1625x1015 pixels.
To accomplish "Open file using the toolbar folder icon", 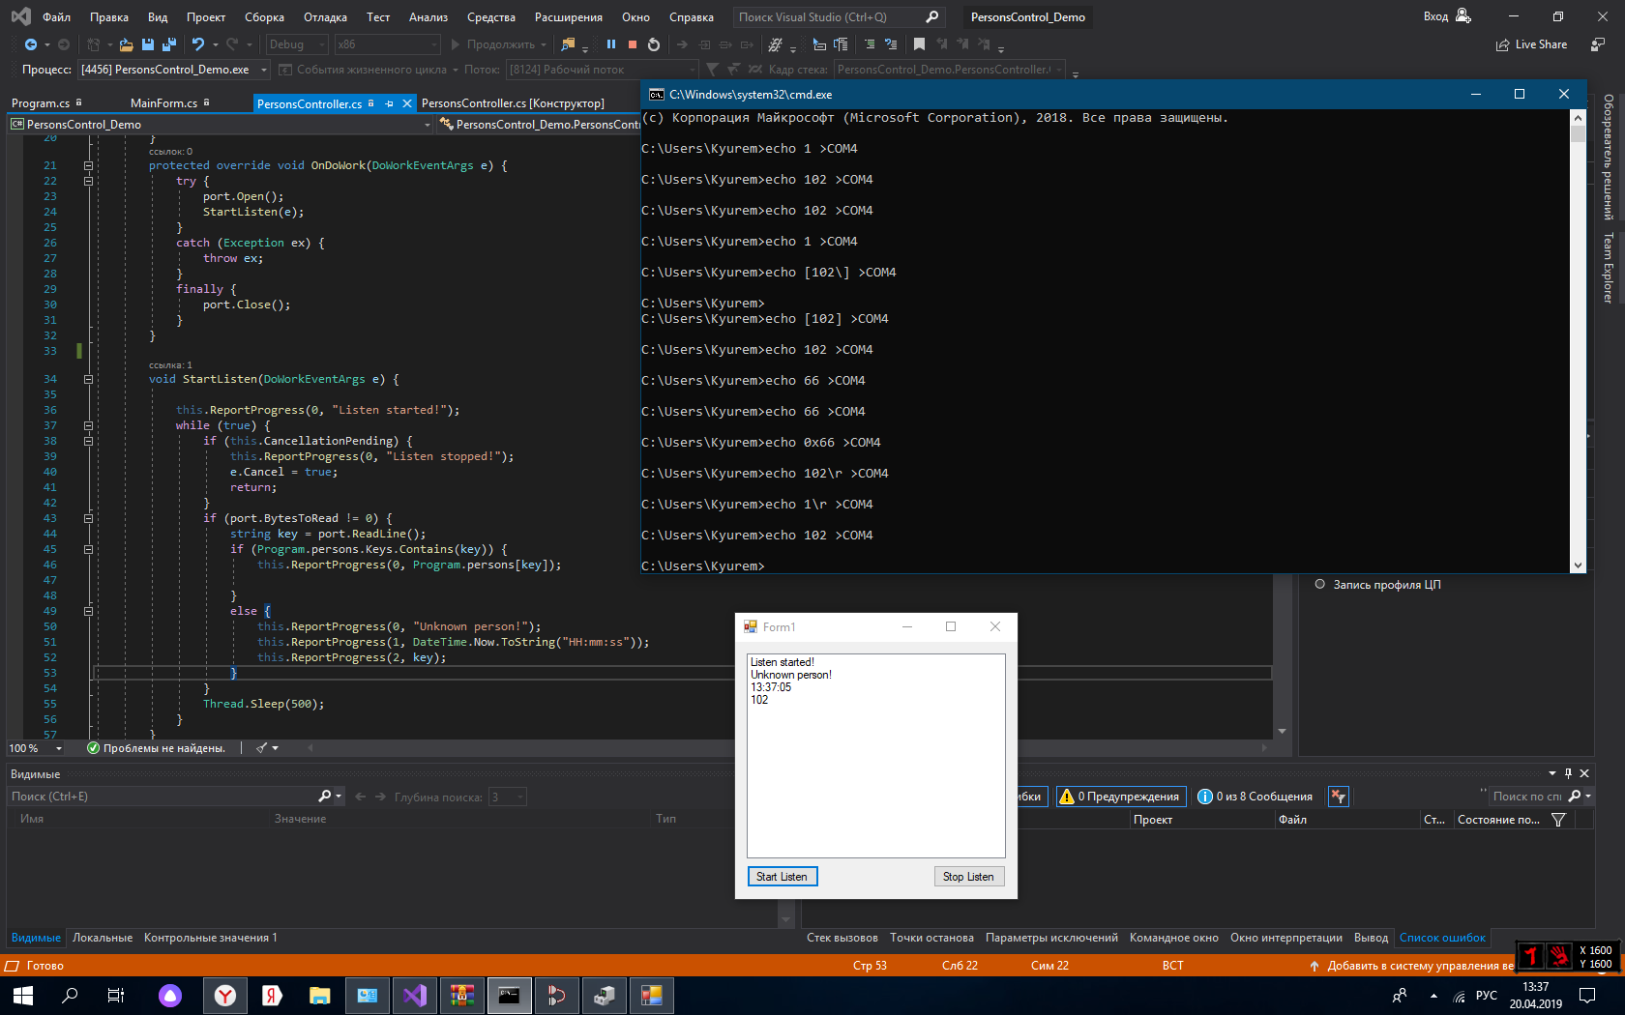I will coord(126,44).
